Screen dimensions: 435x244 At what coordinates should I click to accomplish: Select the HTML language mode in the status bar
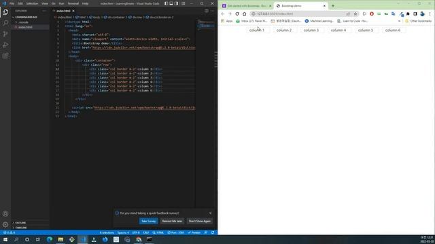[x=160, y=232]
